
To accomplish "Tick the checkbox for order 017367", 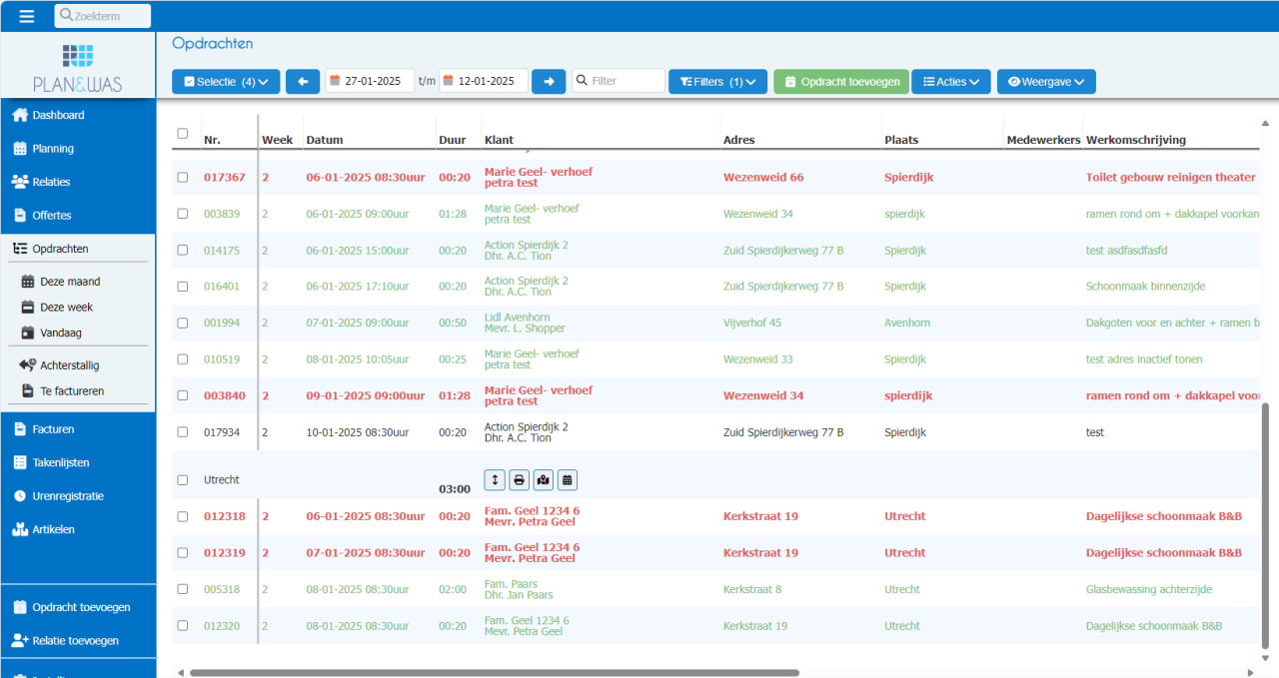I will [x=182, y=177].
